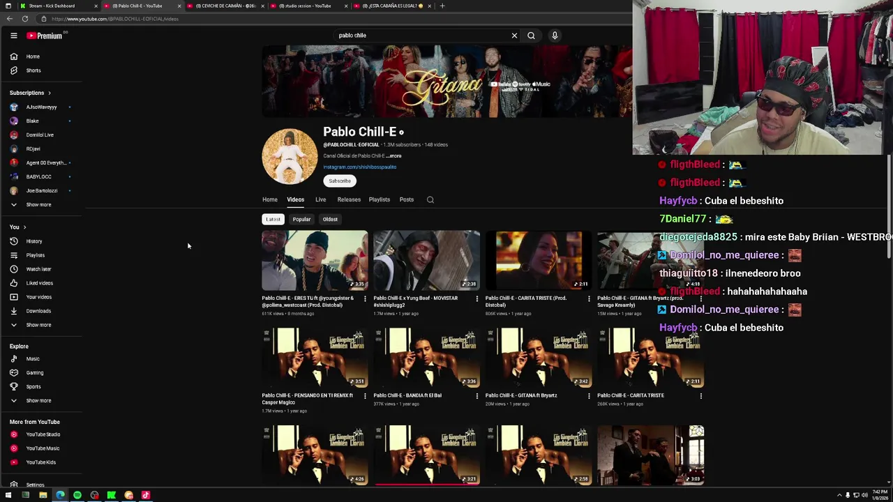Select the Oldest sort chip

point(330,220)
